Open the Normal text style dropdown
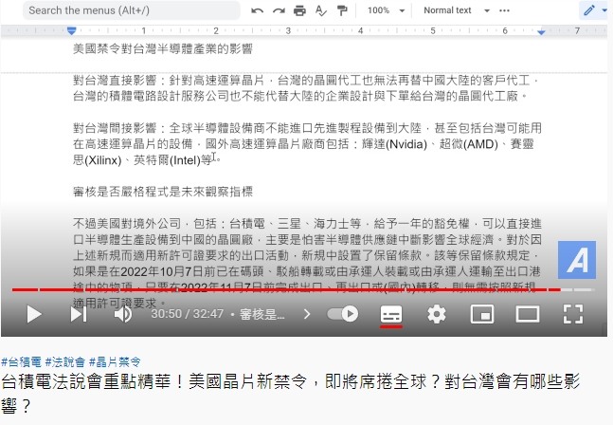The width and height of the screenshot is (613, 425). [456, 10]
